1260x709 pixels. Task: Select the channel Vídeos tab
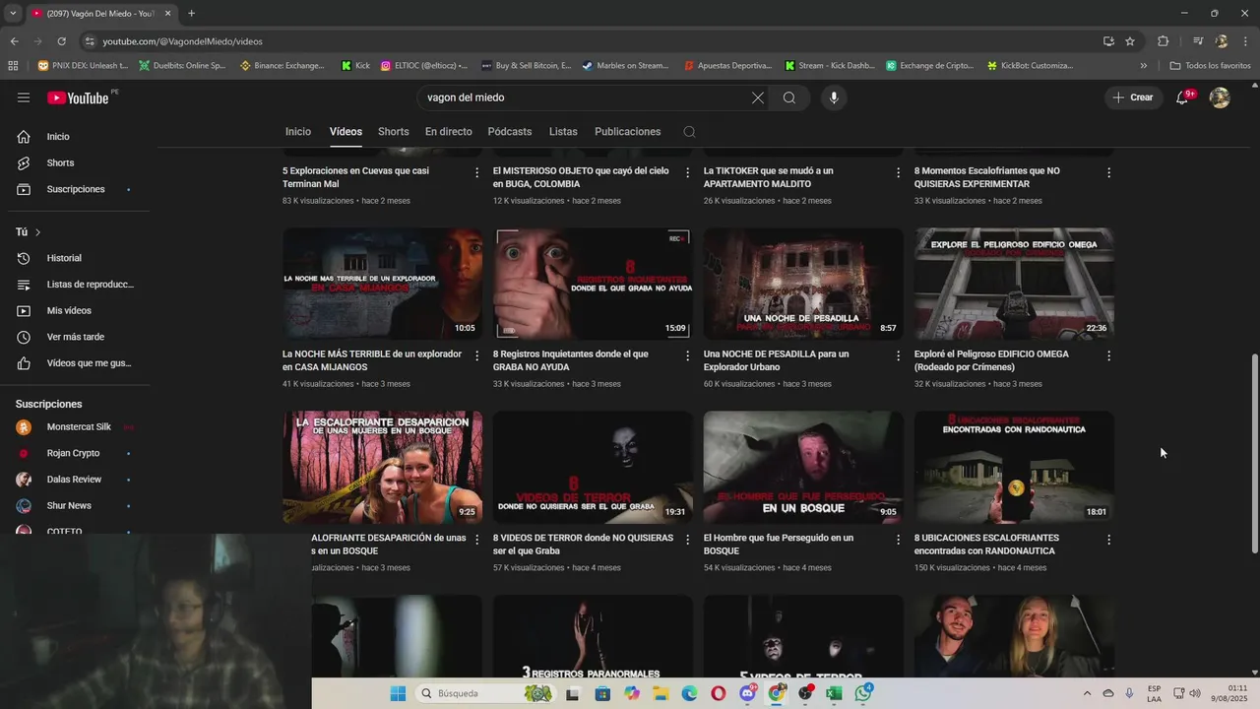click(346, 132)
